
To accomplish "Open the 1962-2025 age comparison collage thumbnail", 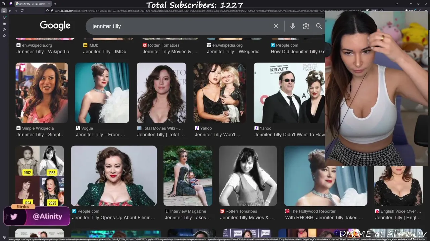I will (x=40, y=176).
